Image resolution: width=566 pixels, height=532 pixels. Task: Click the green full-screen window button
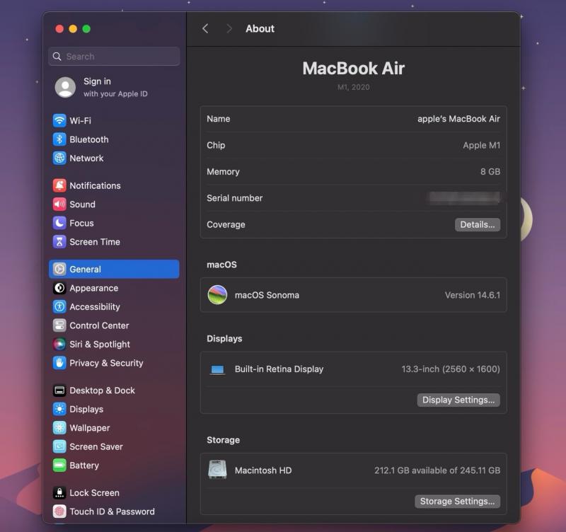(86, 29)
